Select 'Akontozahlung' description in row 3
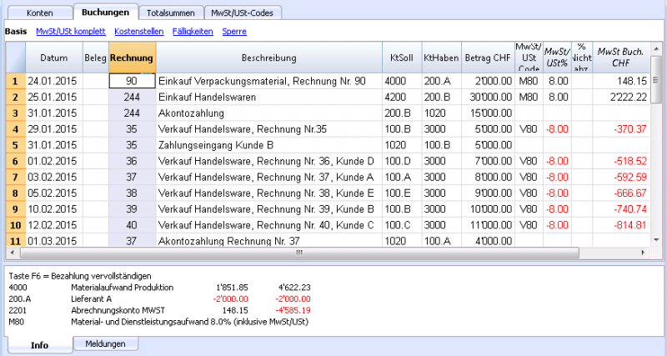This screenshot has height=356, width=667. 268,113
